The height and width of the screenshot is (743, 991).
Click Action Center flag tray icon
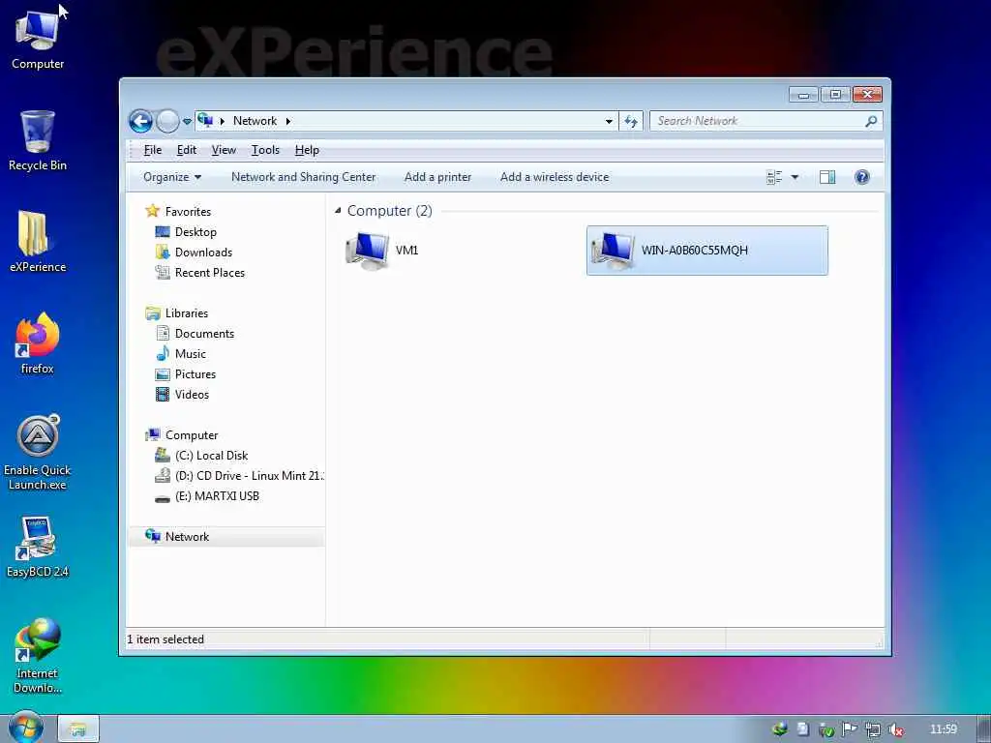click(x=850, y=729)
